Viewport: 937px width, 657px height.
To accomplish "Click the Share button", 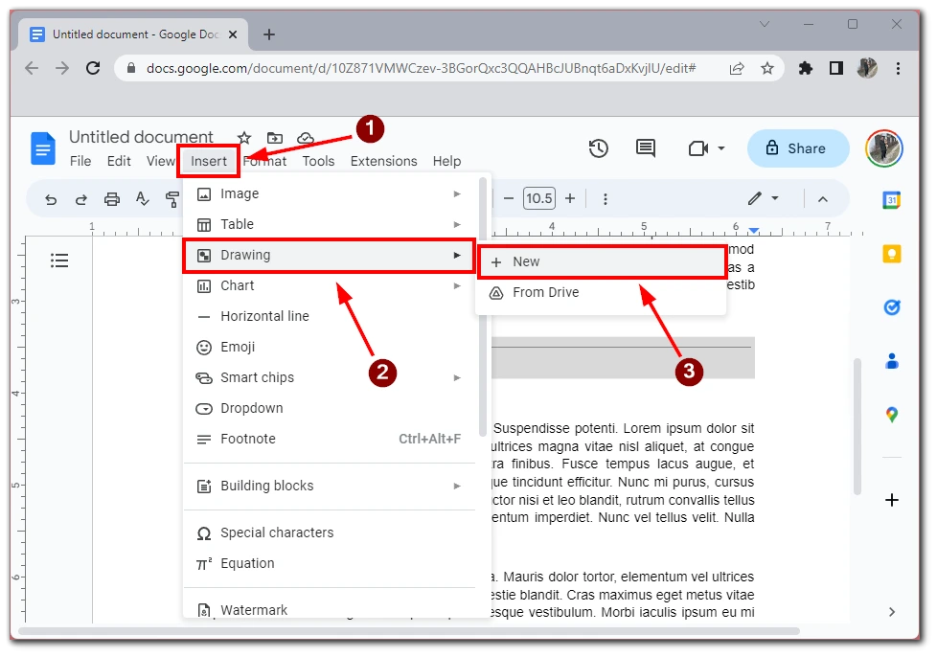I will tap(797, 148).
